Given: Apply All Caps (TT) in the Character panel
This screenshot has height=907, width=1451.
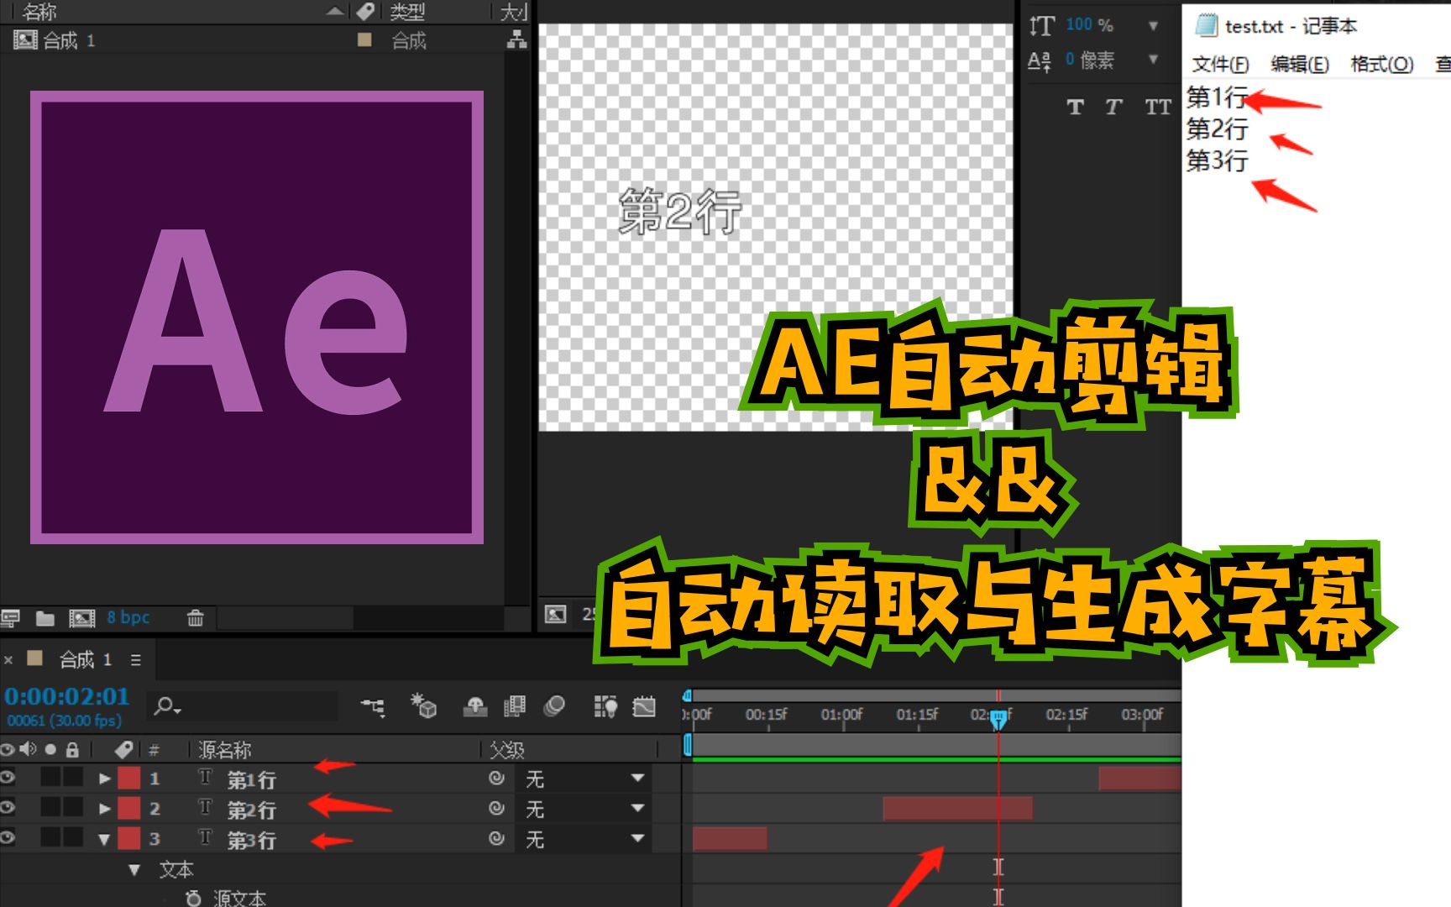Looking at the screenshot, I should tap(1157, 107).
